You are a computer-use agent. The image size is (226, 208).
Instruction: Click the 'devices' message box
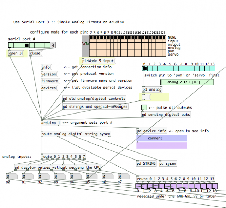(x=49, y=88)
